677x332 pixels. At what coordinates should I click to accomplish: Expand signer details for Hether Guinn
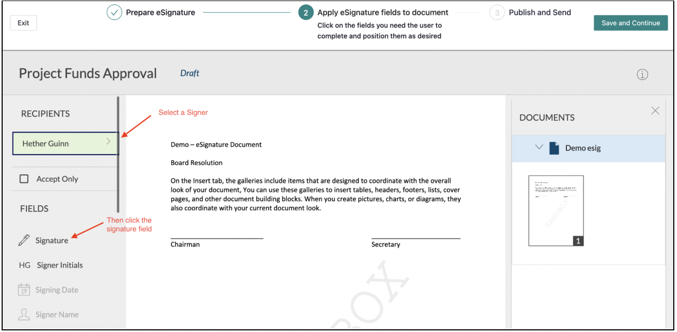pyautogui.click(x=109, y=143)
